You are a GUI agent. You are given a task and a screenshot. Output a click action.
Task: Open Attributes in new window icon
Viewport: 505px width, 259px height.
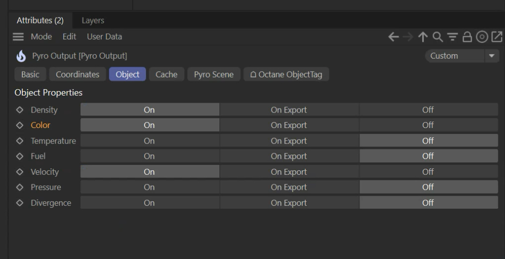pyautogui.click(x=497, y=36)
